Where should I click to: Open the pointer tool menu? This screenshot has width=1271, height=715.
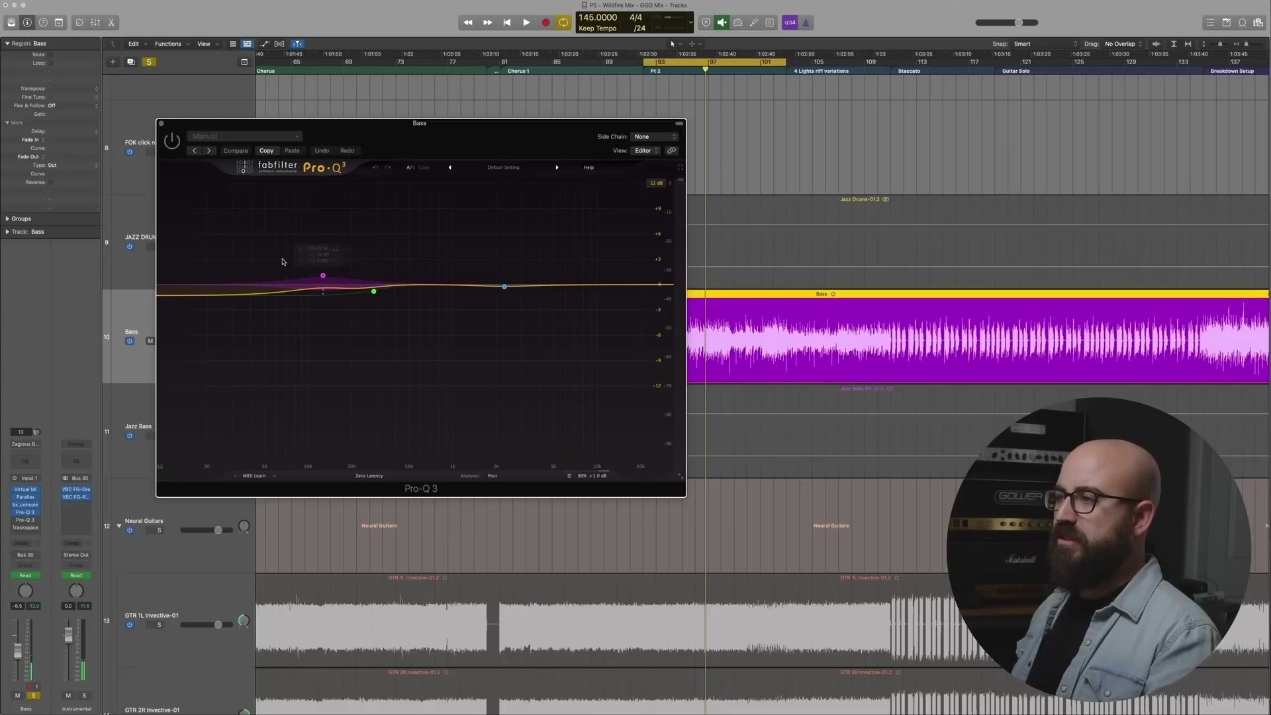(x=675, y=44)
